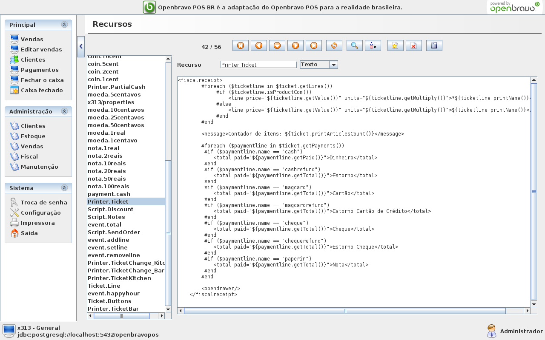Open Vendas in Principal panel
Image resolution: width=545 pixels, height=340 pixels.
coord(26,39)
